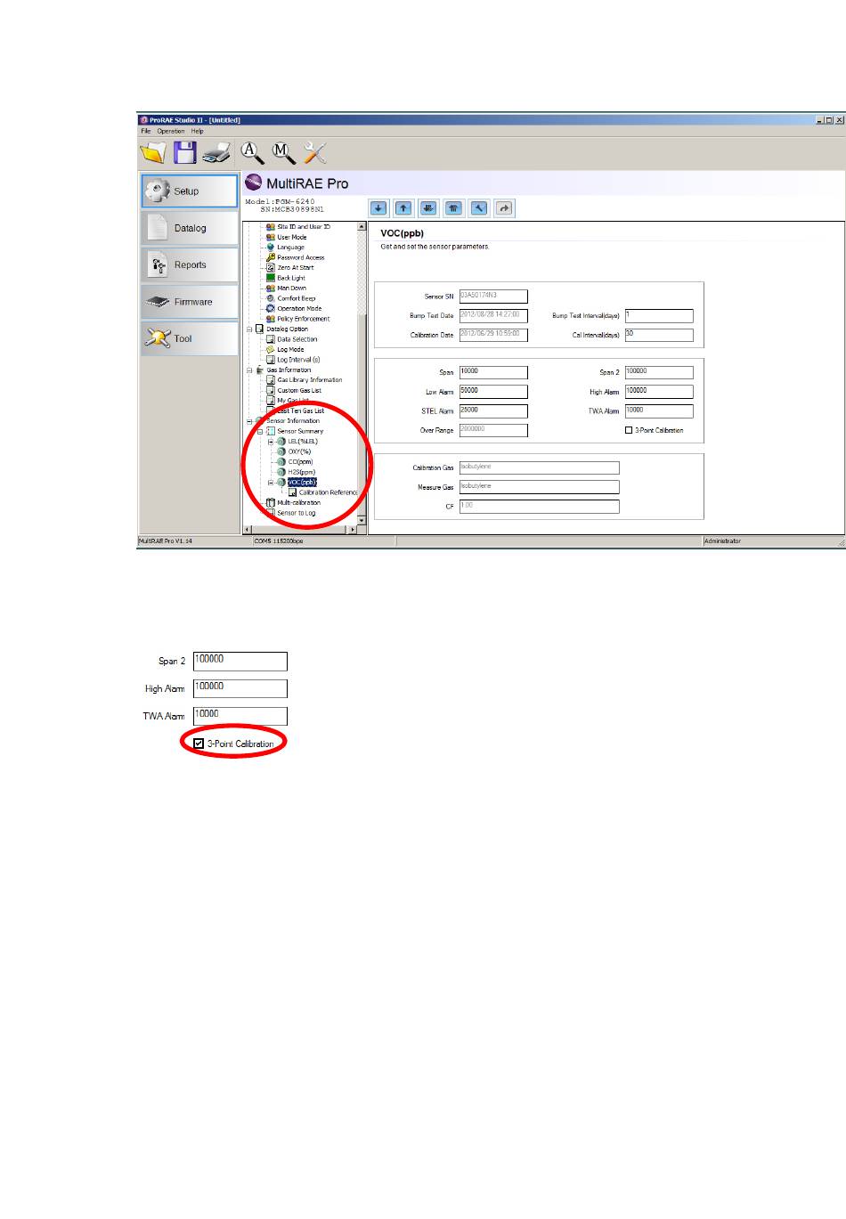
Task: Select the Operation Mode gear item
Action: [298, 308]
